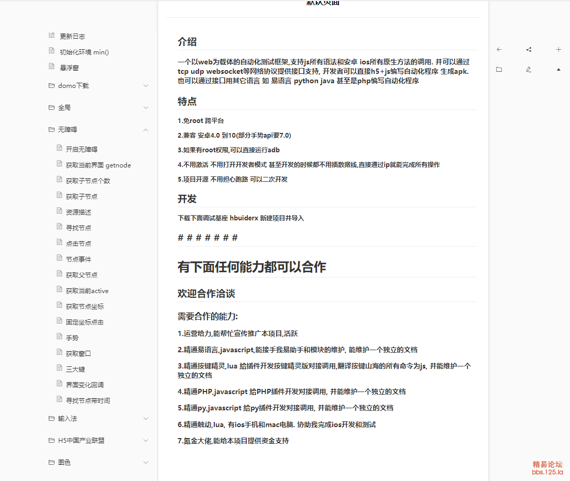Click the 介绍 heading
The height and width of the screenshot is (481, 570).
point(187,42)
